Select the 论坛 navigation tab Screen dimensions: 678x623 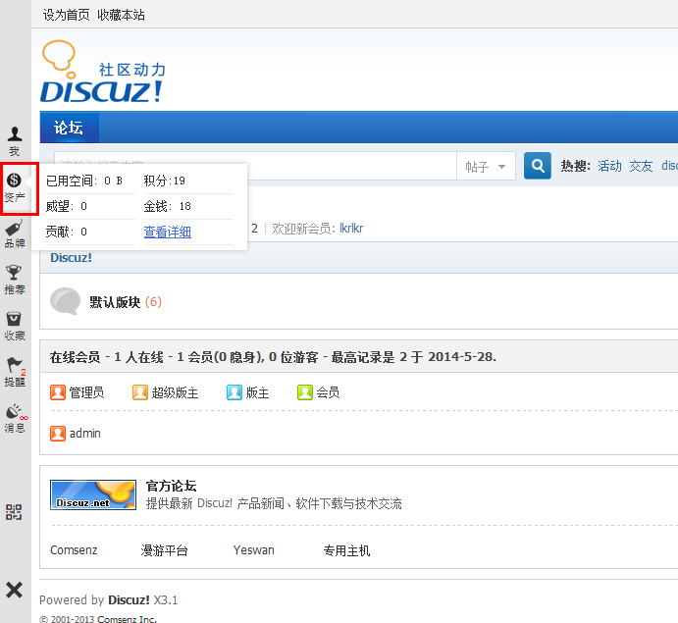tap(70, 128)
